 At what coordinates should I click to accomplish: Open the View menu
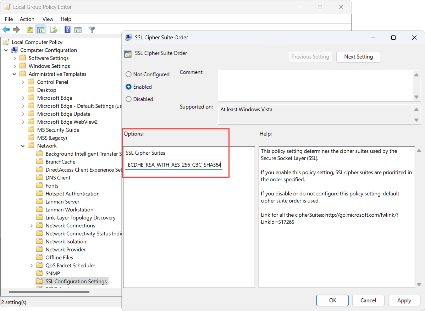click(x=48, y=19)
